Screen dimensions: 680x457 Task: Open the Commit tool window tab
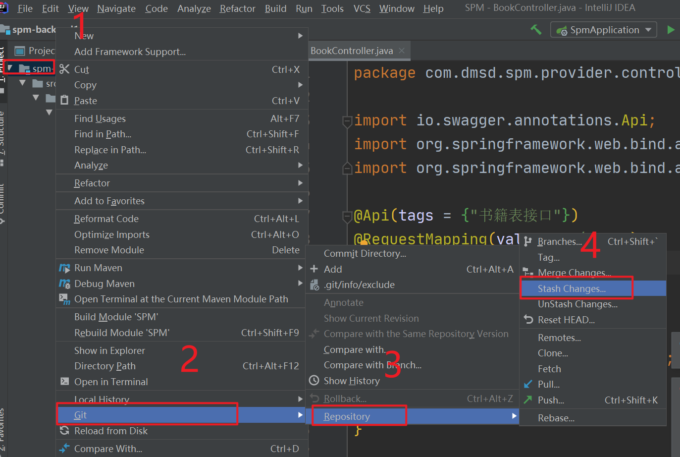(2, 203)
